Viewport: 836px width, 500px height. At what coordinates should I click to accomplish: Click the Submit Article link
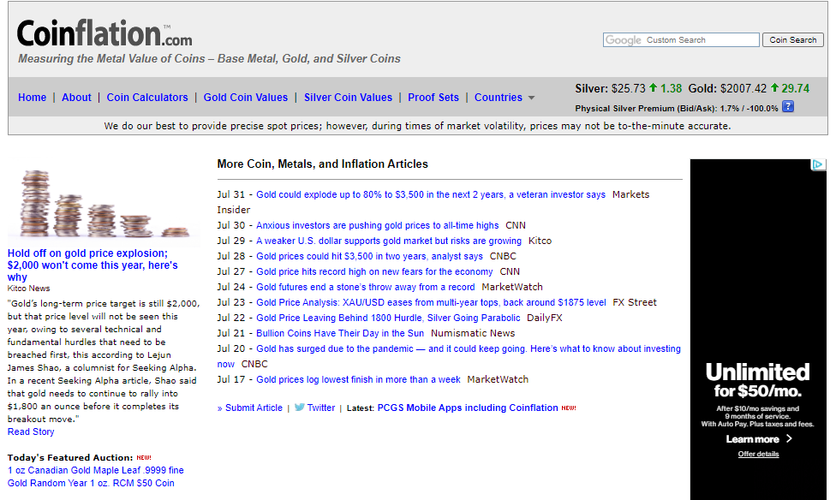coord(254,408)
